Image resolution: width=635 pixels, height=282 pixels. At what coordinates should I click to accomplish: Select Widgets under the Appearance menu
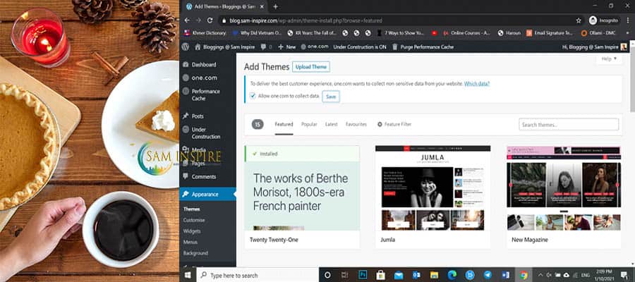click(192, 231)
